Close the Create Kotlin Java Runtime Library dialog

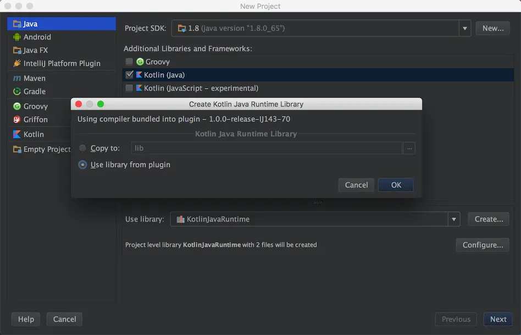79,104
